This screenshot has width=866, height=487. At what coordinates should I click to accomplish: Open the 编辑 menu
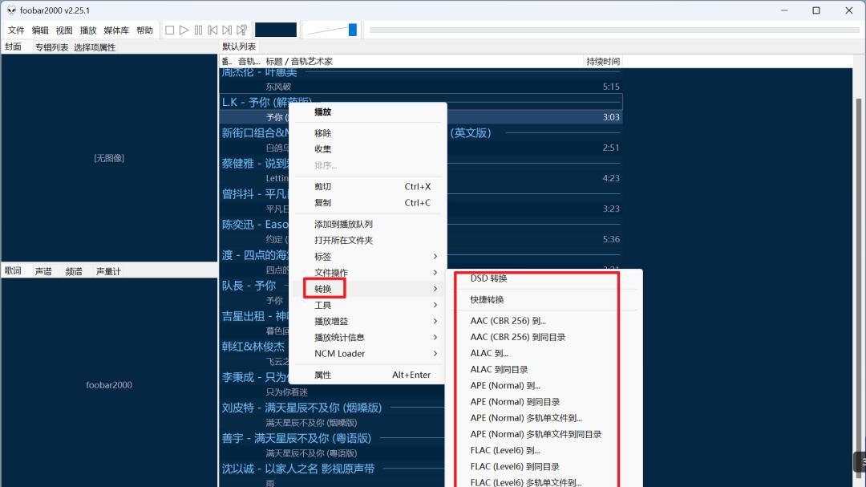click(x=40, y=30)
